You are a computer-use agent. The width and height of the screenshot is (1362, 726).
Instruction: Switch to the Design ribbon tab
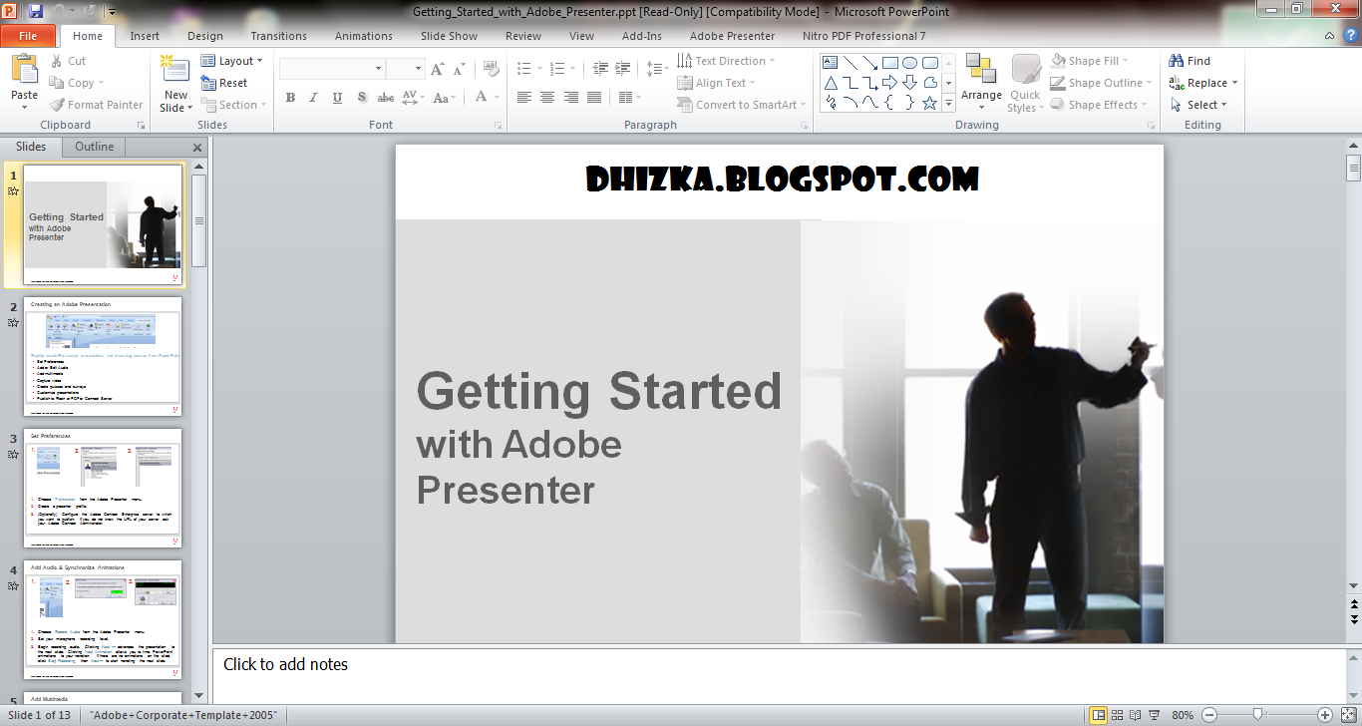pos(205,36)
